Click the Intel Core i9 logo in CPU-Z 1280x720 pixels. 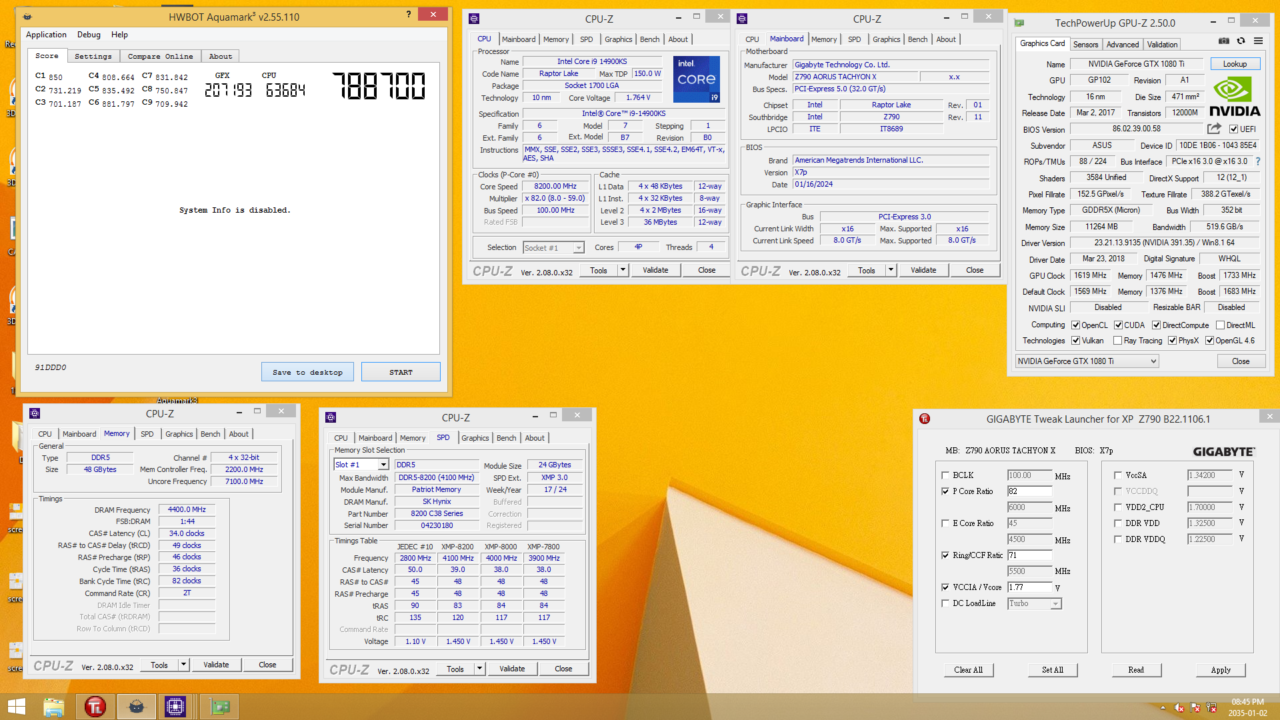pyautogui.click(x=697, y=79)
